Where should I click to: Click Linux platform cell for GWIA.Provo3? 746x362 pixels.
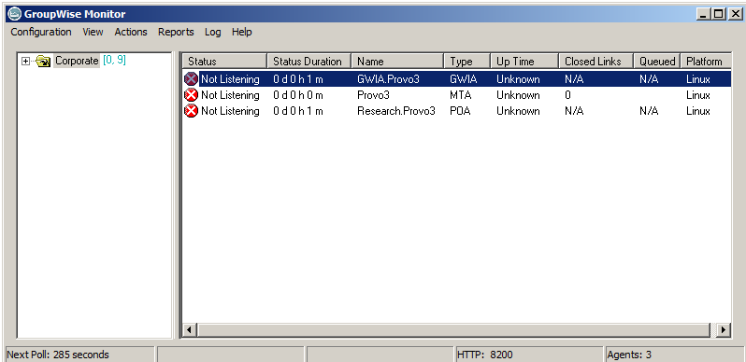pyautogui.click(x=698, y=79)
